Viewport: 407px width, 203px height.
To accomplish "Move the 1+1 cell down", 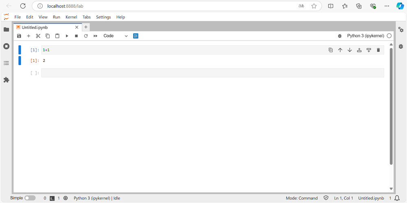I will coord(350,50).
